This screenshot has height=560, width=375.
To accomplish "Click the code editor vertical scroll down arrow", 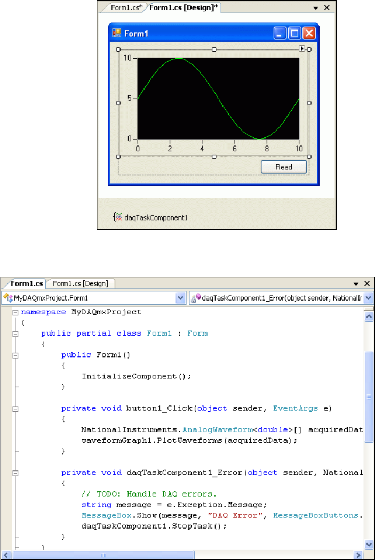I will click(x=369, y=545).
